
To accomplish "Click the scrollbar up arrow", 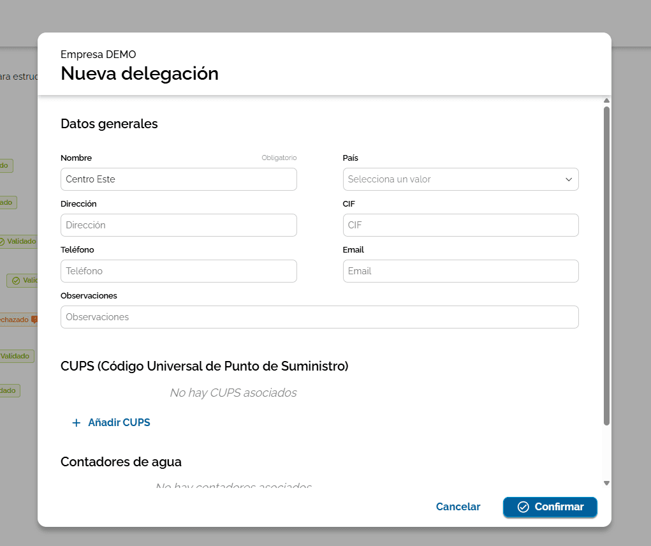I will pos(606,101).
